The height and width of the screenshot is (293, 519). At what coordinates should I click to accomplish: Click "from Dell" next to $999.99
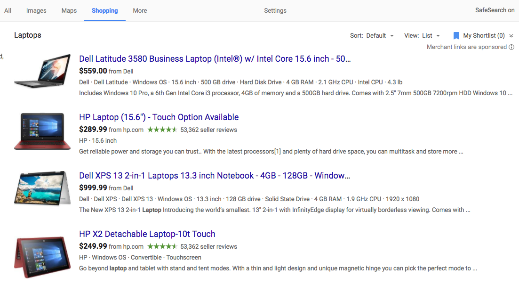pos(121,188)
